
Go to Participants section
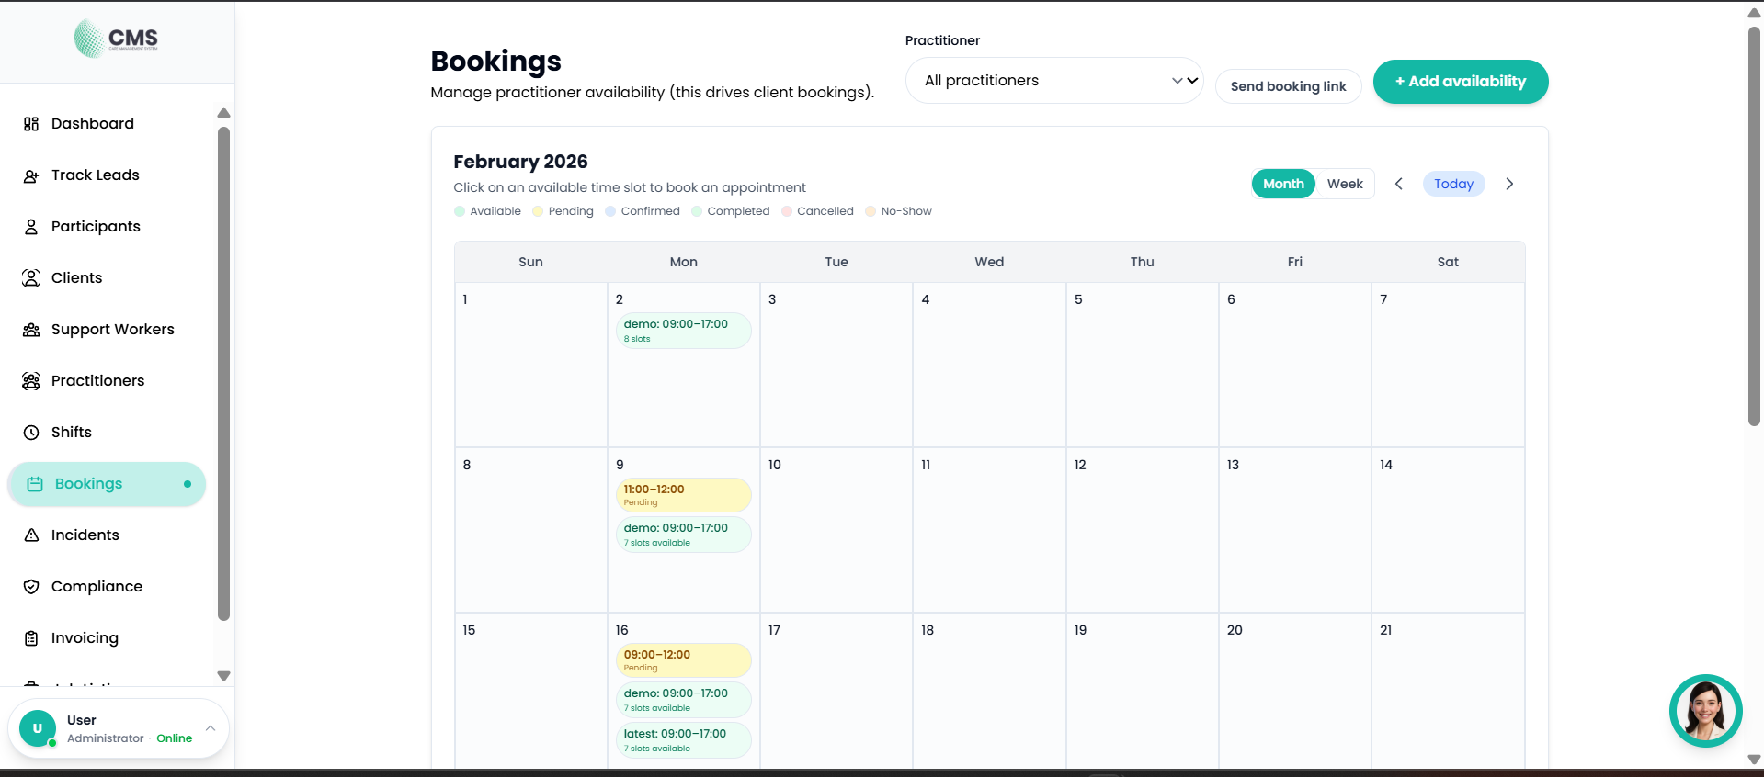point(107,227)
